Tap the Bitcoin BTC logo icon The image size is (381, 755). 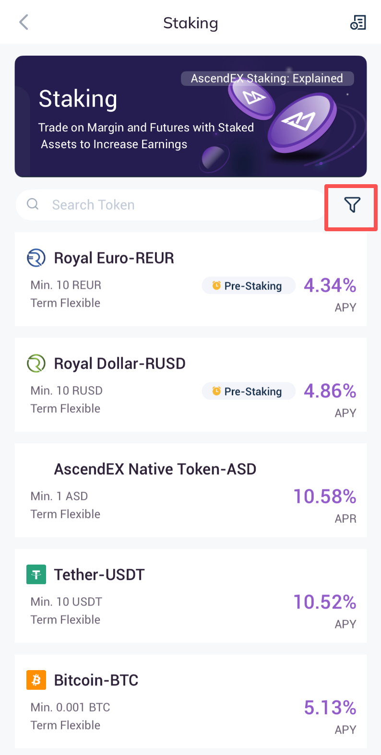point(36,680)
